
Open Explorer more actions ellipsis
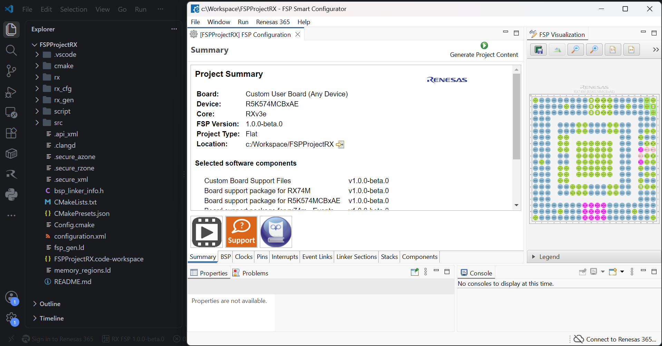coord(174,29)
